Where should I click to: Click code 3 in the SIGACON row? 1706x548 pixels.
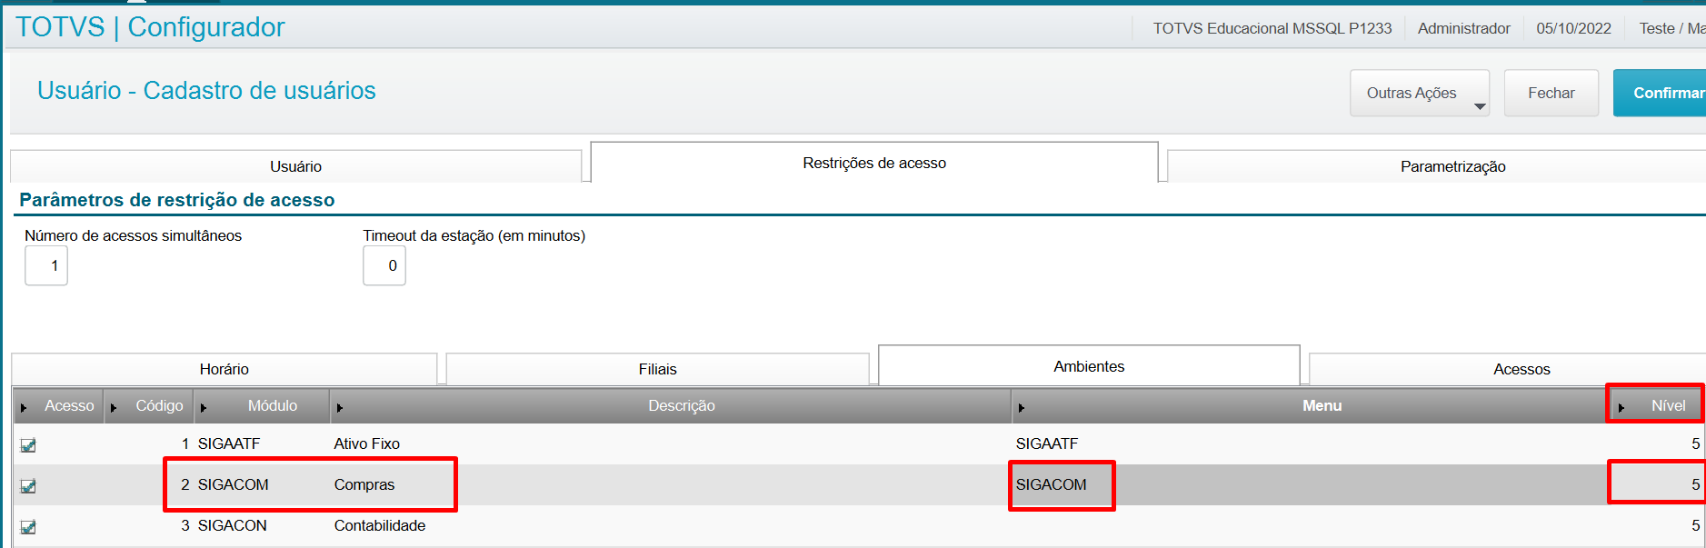(185, 525)
